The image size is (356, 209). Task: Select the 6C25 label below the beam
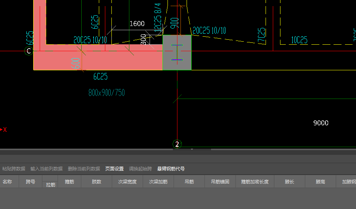point(100,76)
